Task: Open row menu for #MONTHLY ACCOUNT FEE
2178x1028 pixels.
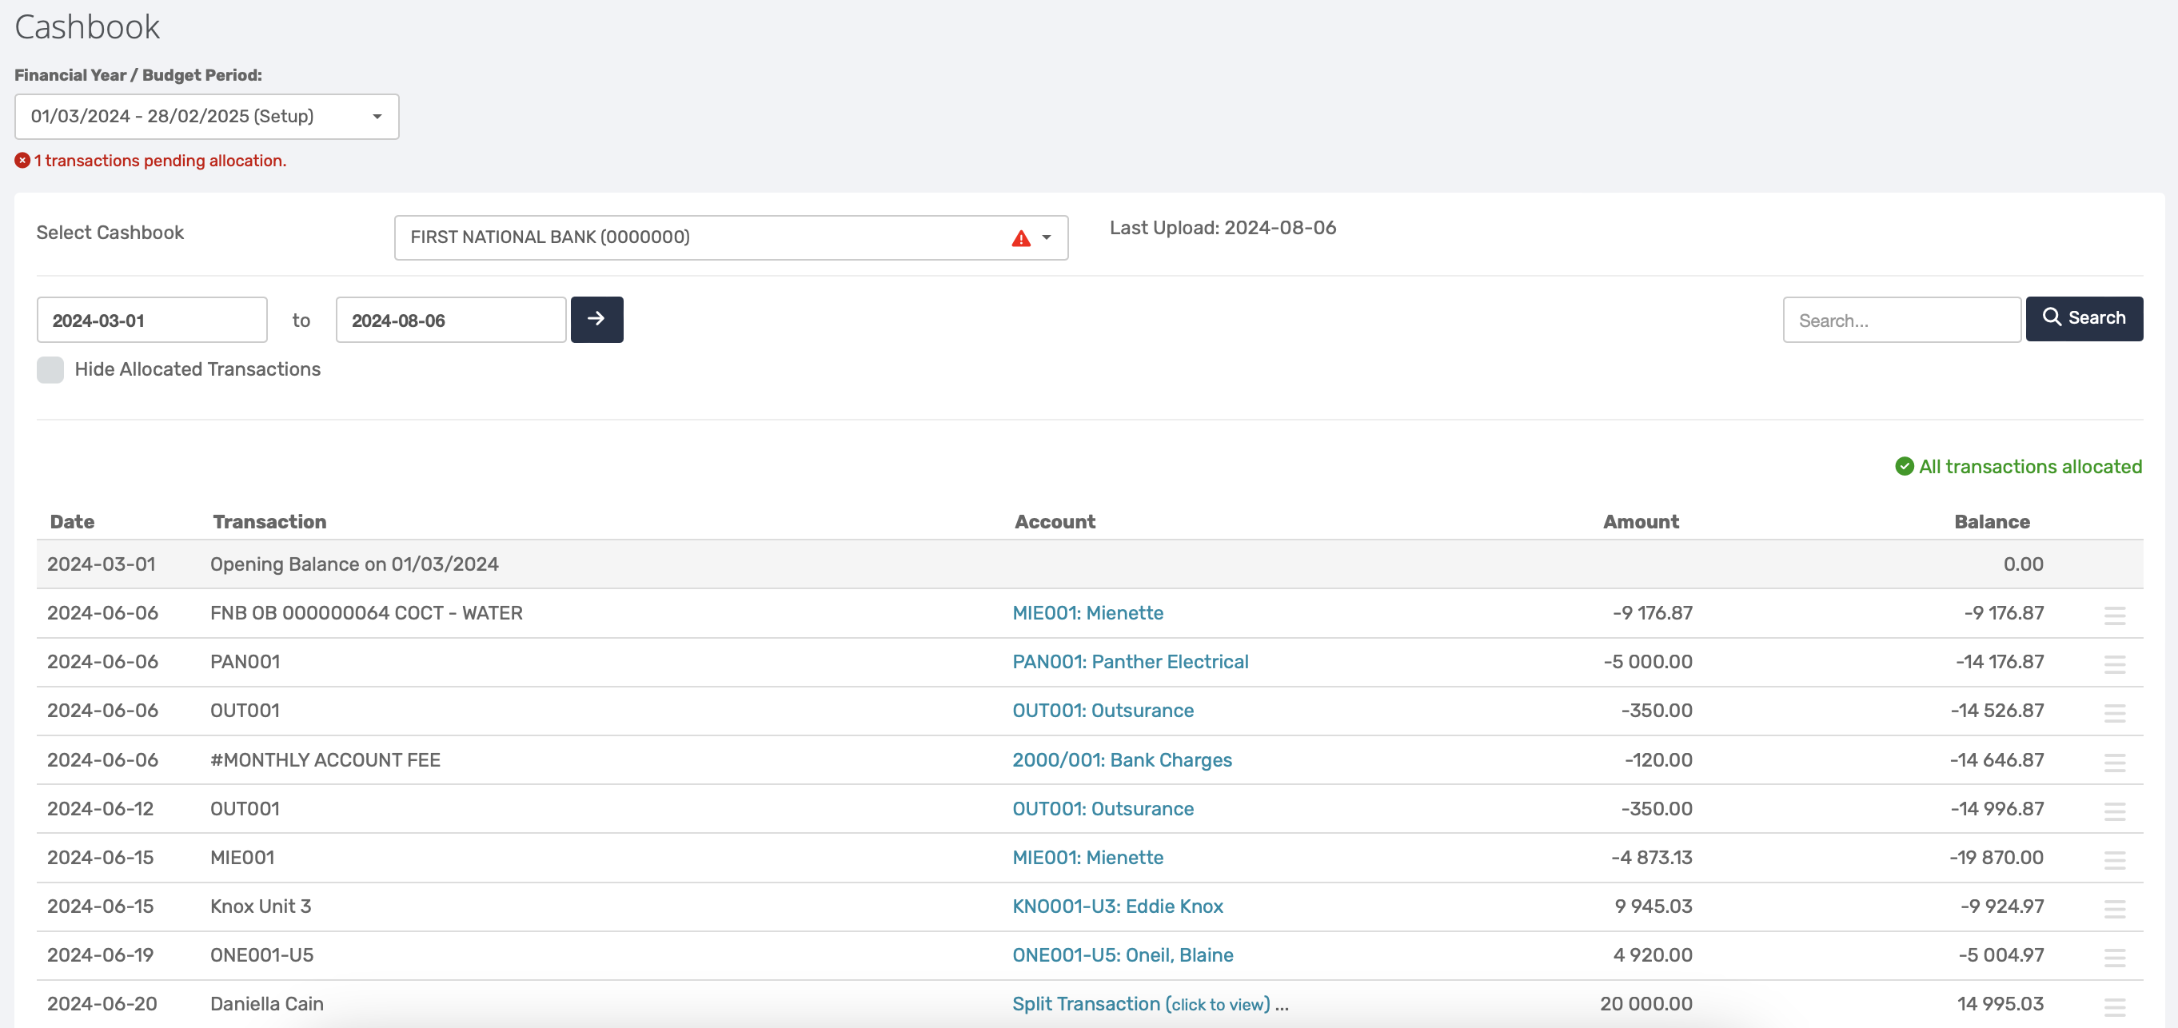Action: (2114, 762)
